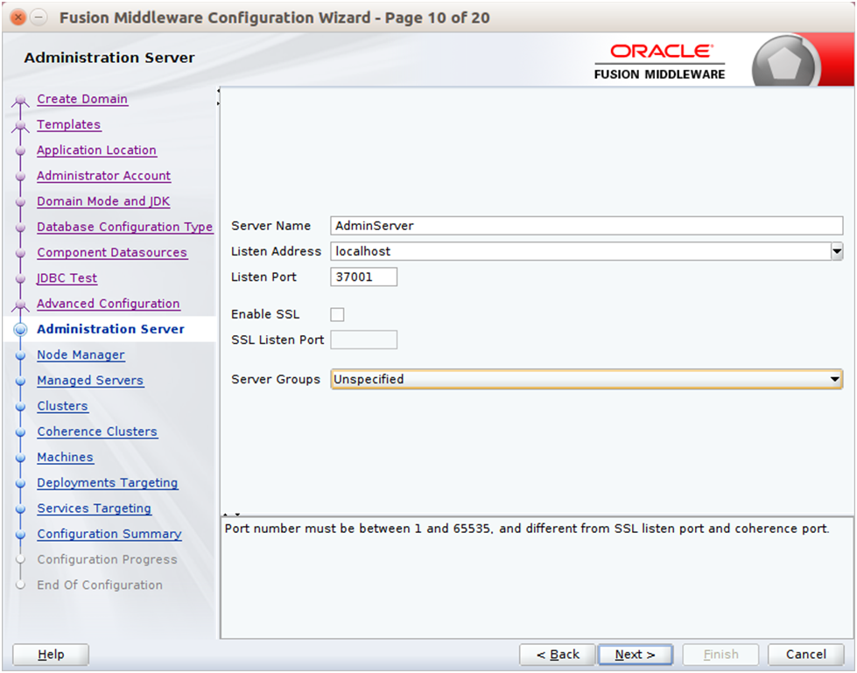Open the Application Location step
Image resolution: width=857 pixels, height=673 pixels.
coord(96,151)
